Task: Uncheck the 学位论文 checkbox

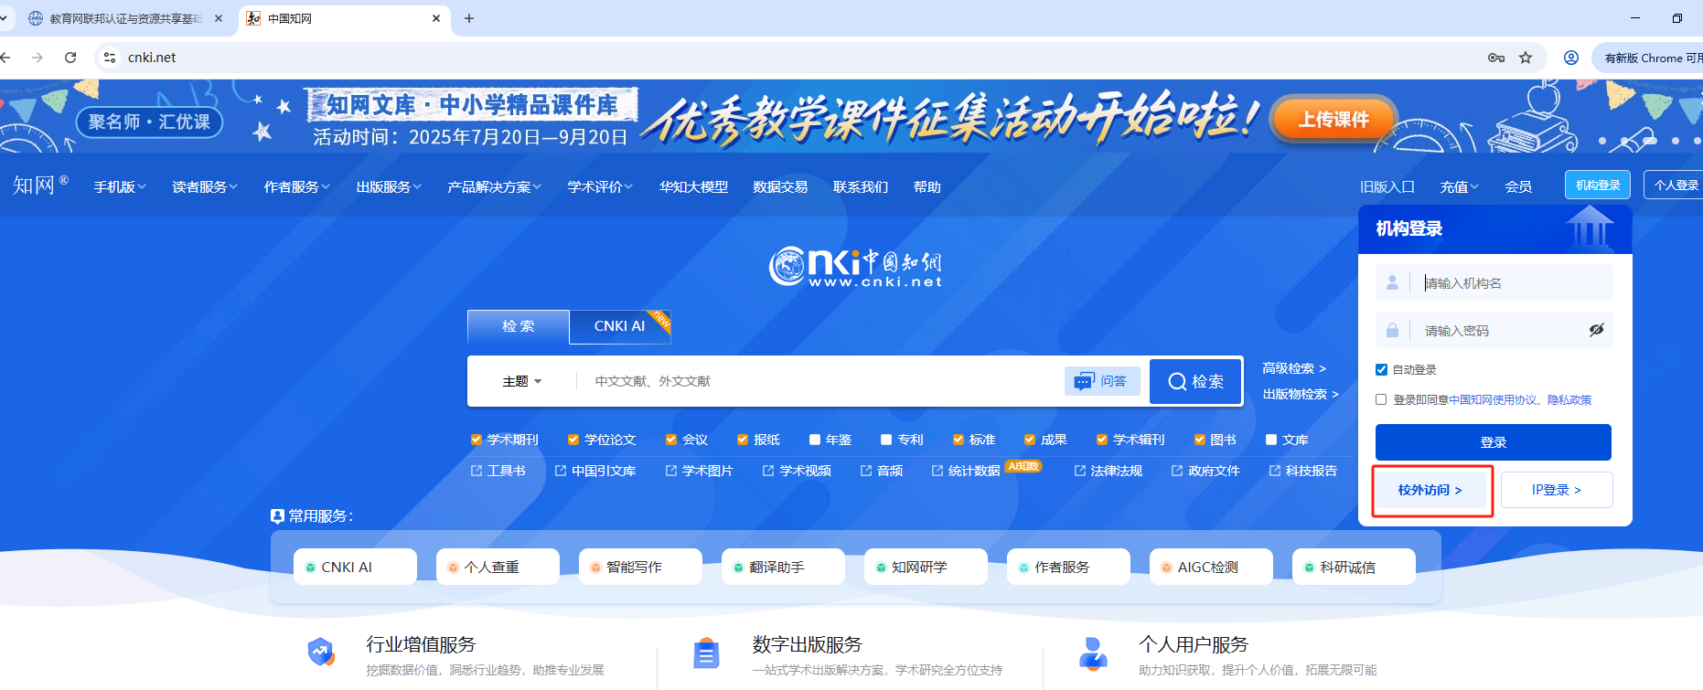Action: (x=573, y=440)
